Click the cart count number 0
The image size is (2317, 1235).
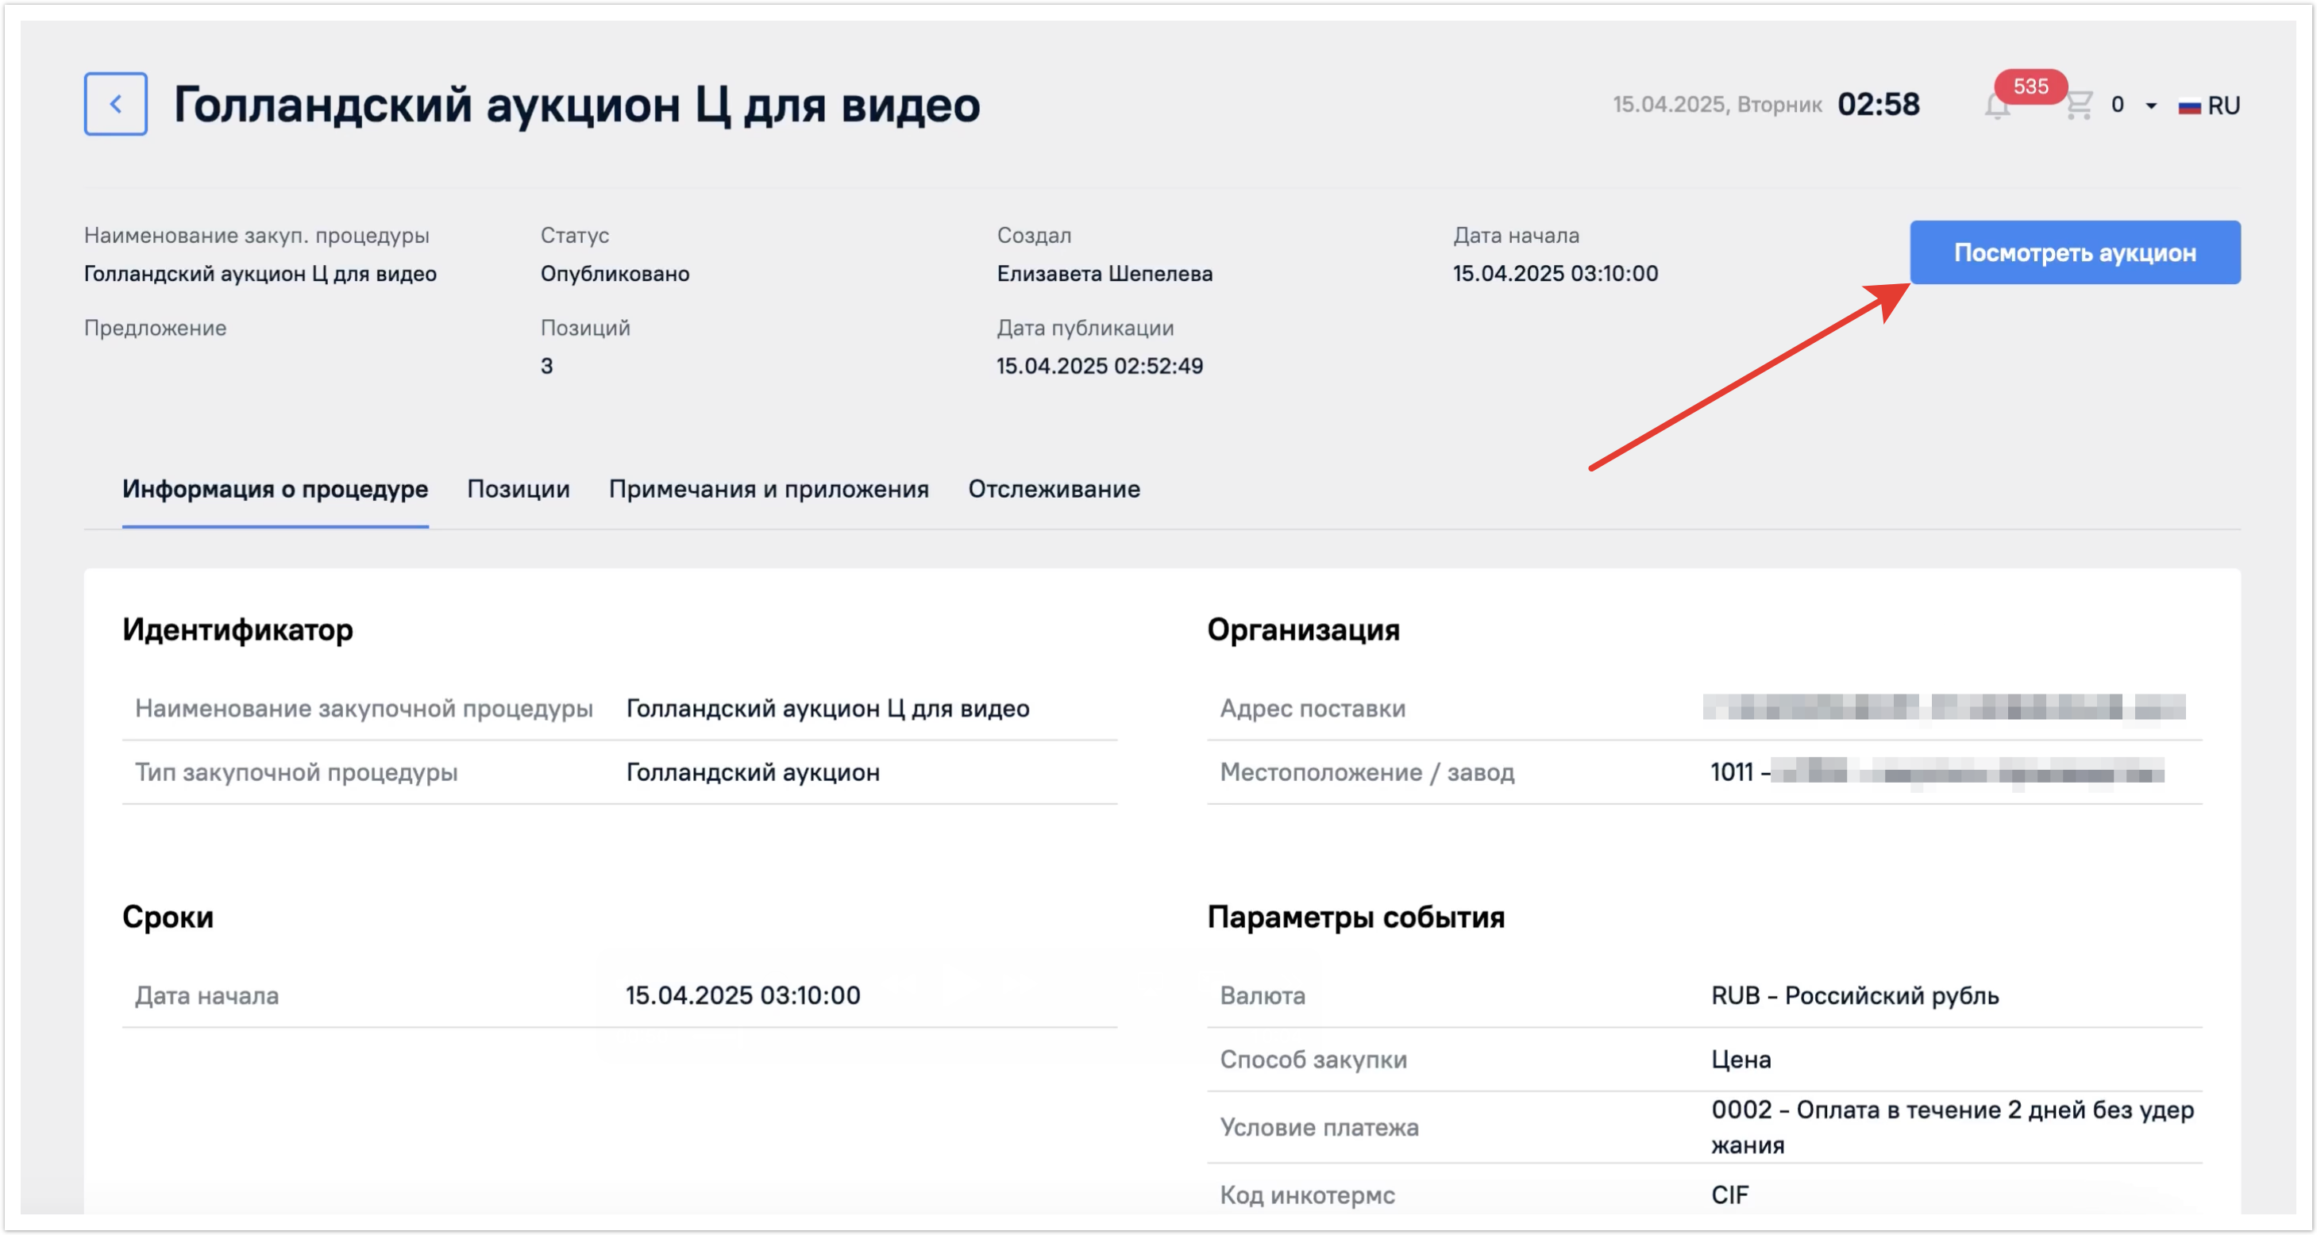(2118, 105)
